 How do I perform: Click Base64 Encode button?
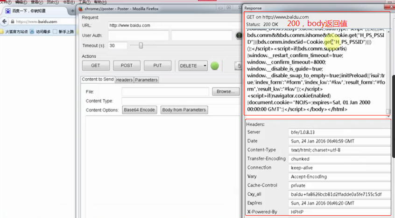pos(139,110)
